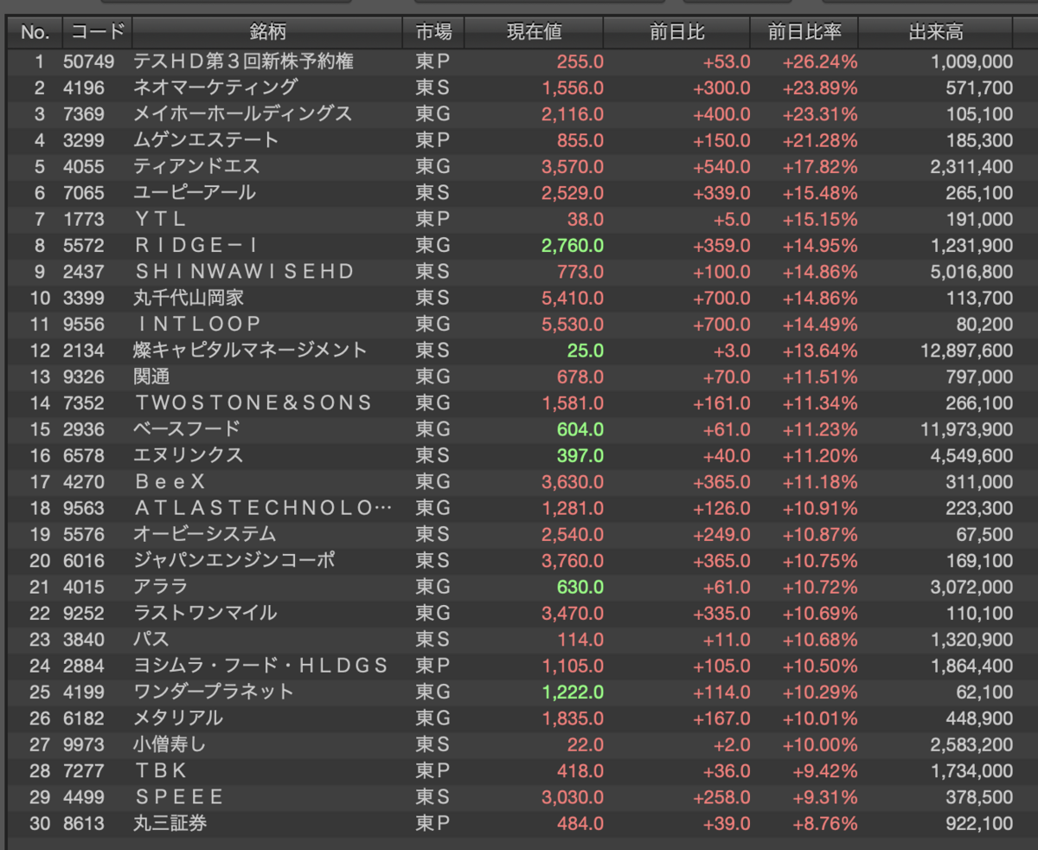Sort by the 銘柄 column header
This screenshot has height=850, width=1038.
pyautogui.click(x=267, y=33)
